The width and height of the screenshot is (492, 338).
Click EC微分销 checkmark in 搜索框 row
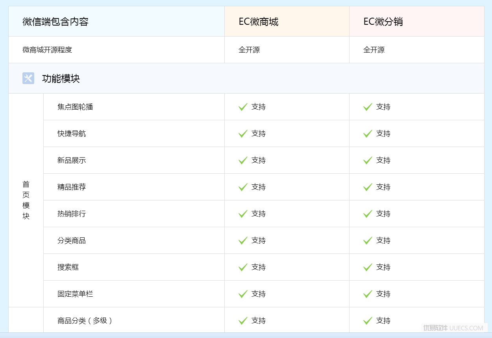(x=368, y=267)
